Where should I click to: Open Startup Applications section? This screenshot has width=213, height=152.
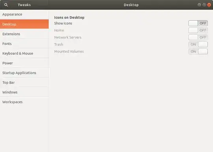24,73
